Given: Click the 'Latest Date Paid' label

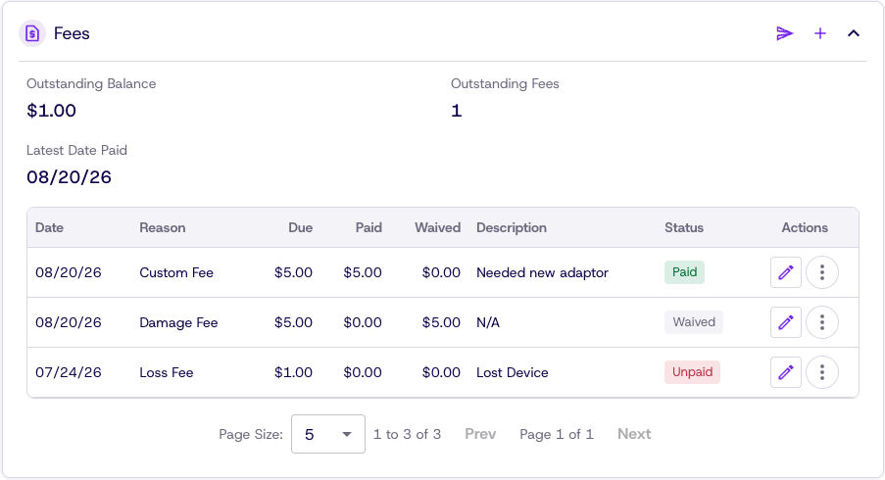Looking at the screenshot, I should point(76,150).
